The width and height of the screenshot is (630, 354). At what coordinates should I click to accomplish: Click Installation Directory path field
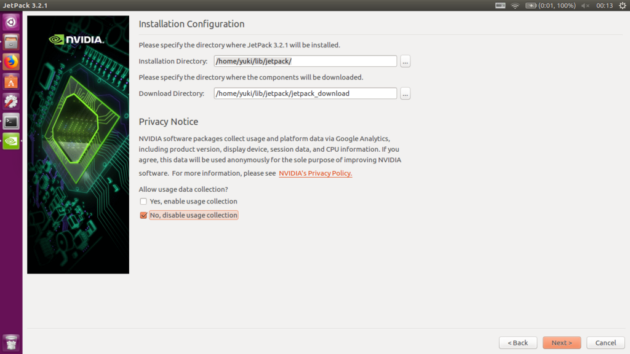tap(305, 61)
